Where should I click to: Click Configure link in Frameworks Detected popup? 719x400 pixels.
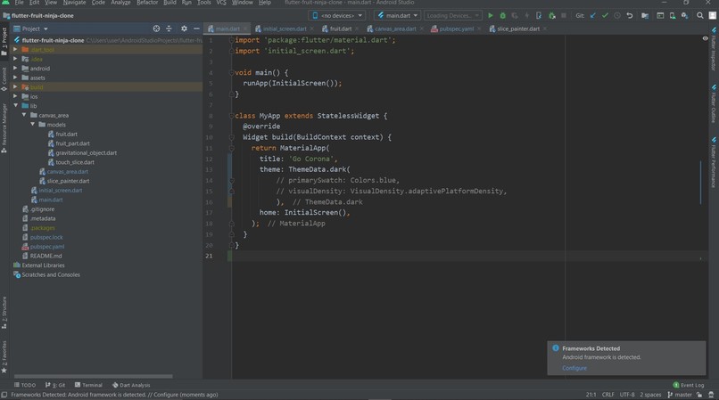(x=574, y=368)
